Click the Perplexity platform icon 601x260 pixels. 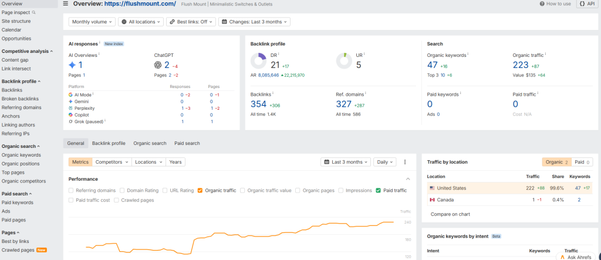(x=70, y=108)
